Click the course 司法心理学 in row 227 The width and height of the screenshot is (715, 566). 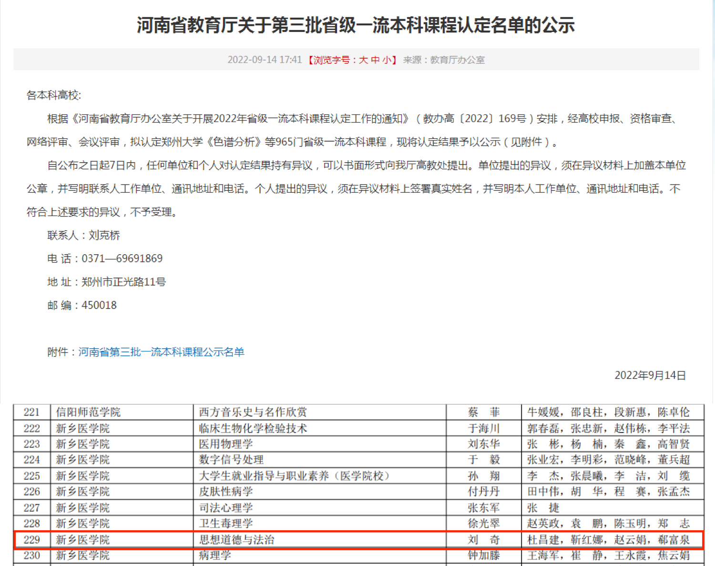pos(225,508)
